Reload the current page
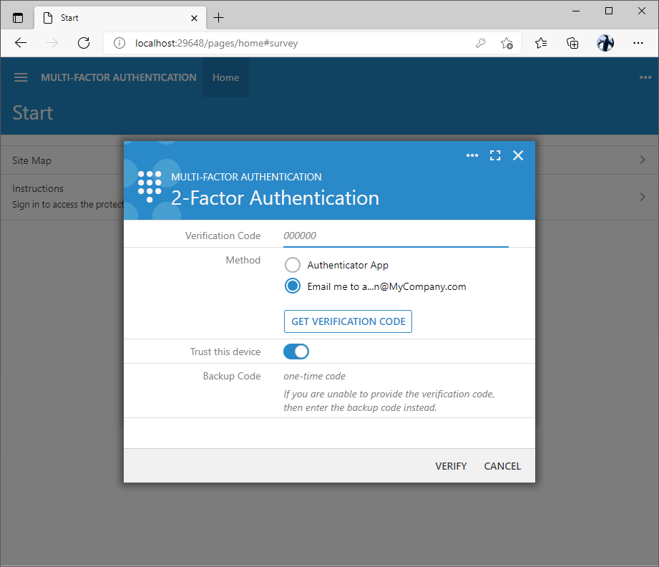Image resolution: width=659 pixels, height=567 pixels. pos(84,43)
